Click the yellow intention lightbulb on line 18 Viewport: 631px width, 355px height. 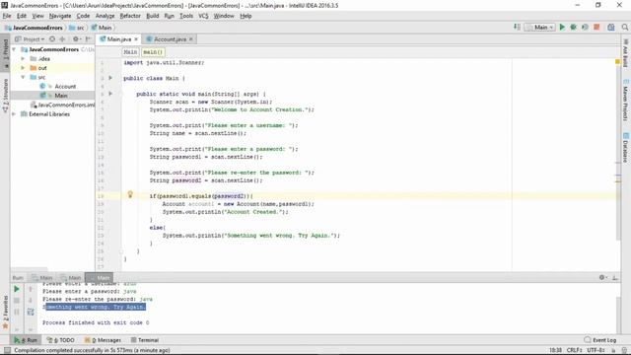point(130,195)
